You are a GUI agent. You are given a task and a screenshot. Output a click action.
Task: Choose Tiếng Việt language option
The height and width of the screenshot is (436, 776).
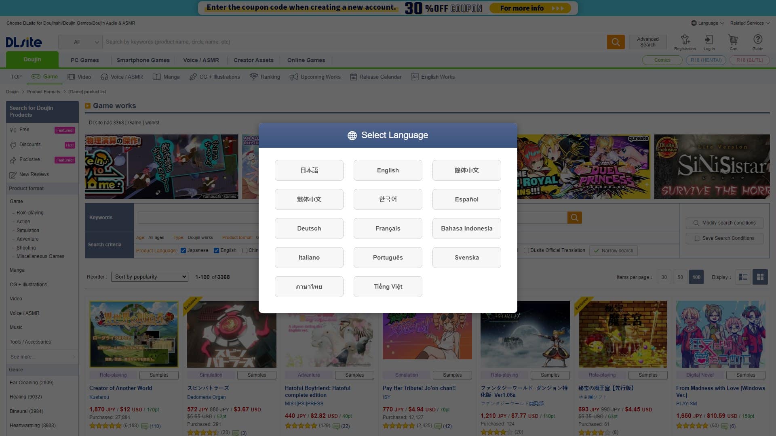[388, 287]
